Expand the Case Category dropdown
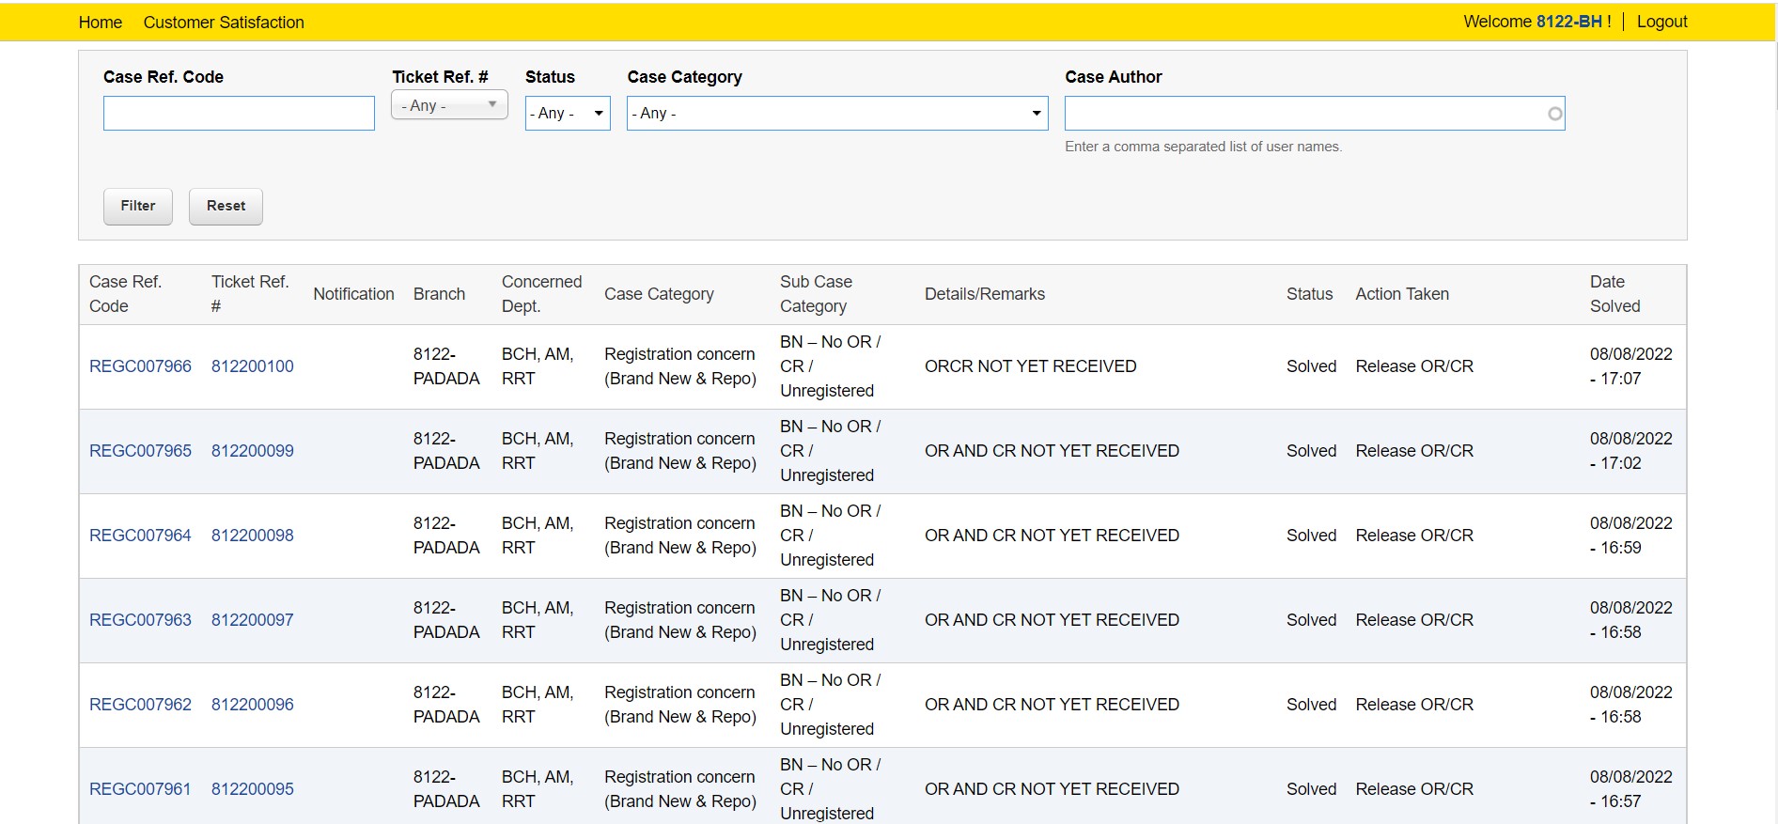1778x824 pixels. [x=836, y=114]
